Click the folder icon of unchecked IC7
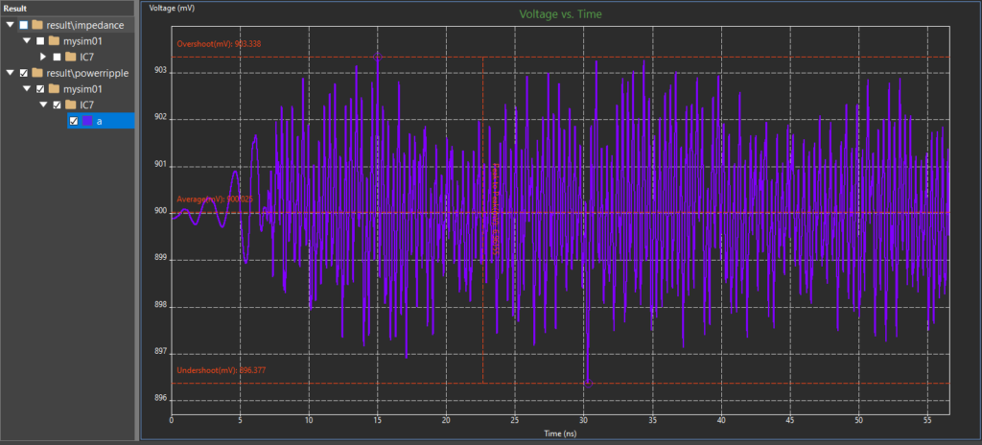 pyautogui.click(x=71, y=58)
